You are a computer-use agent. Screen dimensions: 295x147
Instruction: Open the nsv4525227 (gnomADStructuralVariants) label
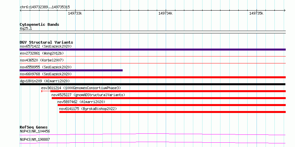(88, 95)
